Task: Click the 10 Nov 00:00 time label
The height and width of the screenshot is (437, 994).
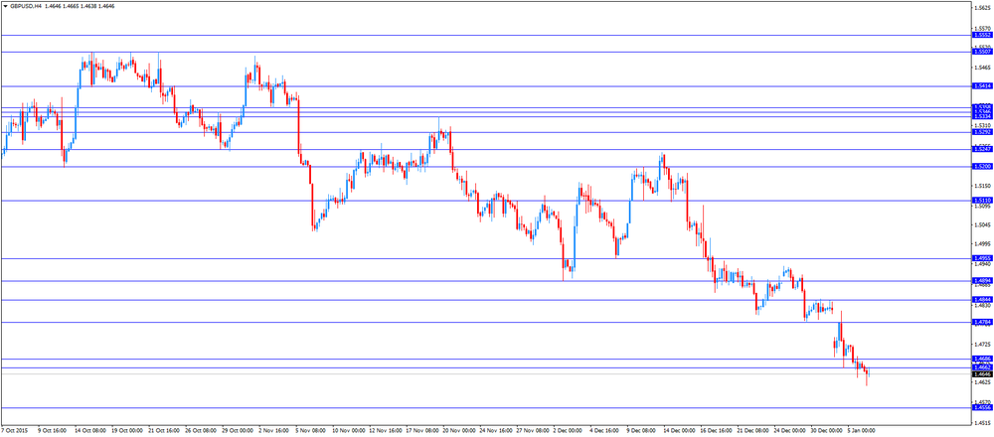Action: [347, 430]
